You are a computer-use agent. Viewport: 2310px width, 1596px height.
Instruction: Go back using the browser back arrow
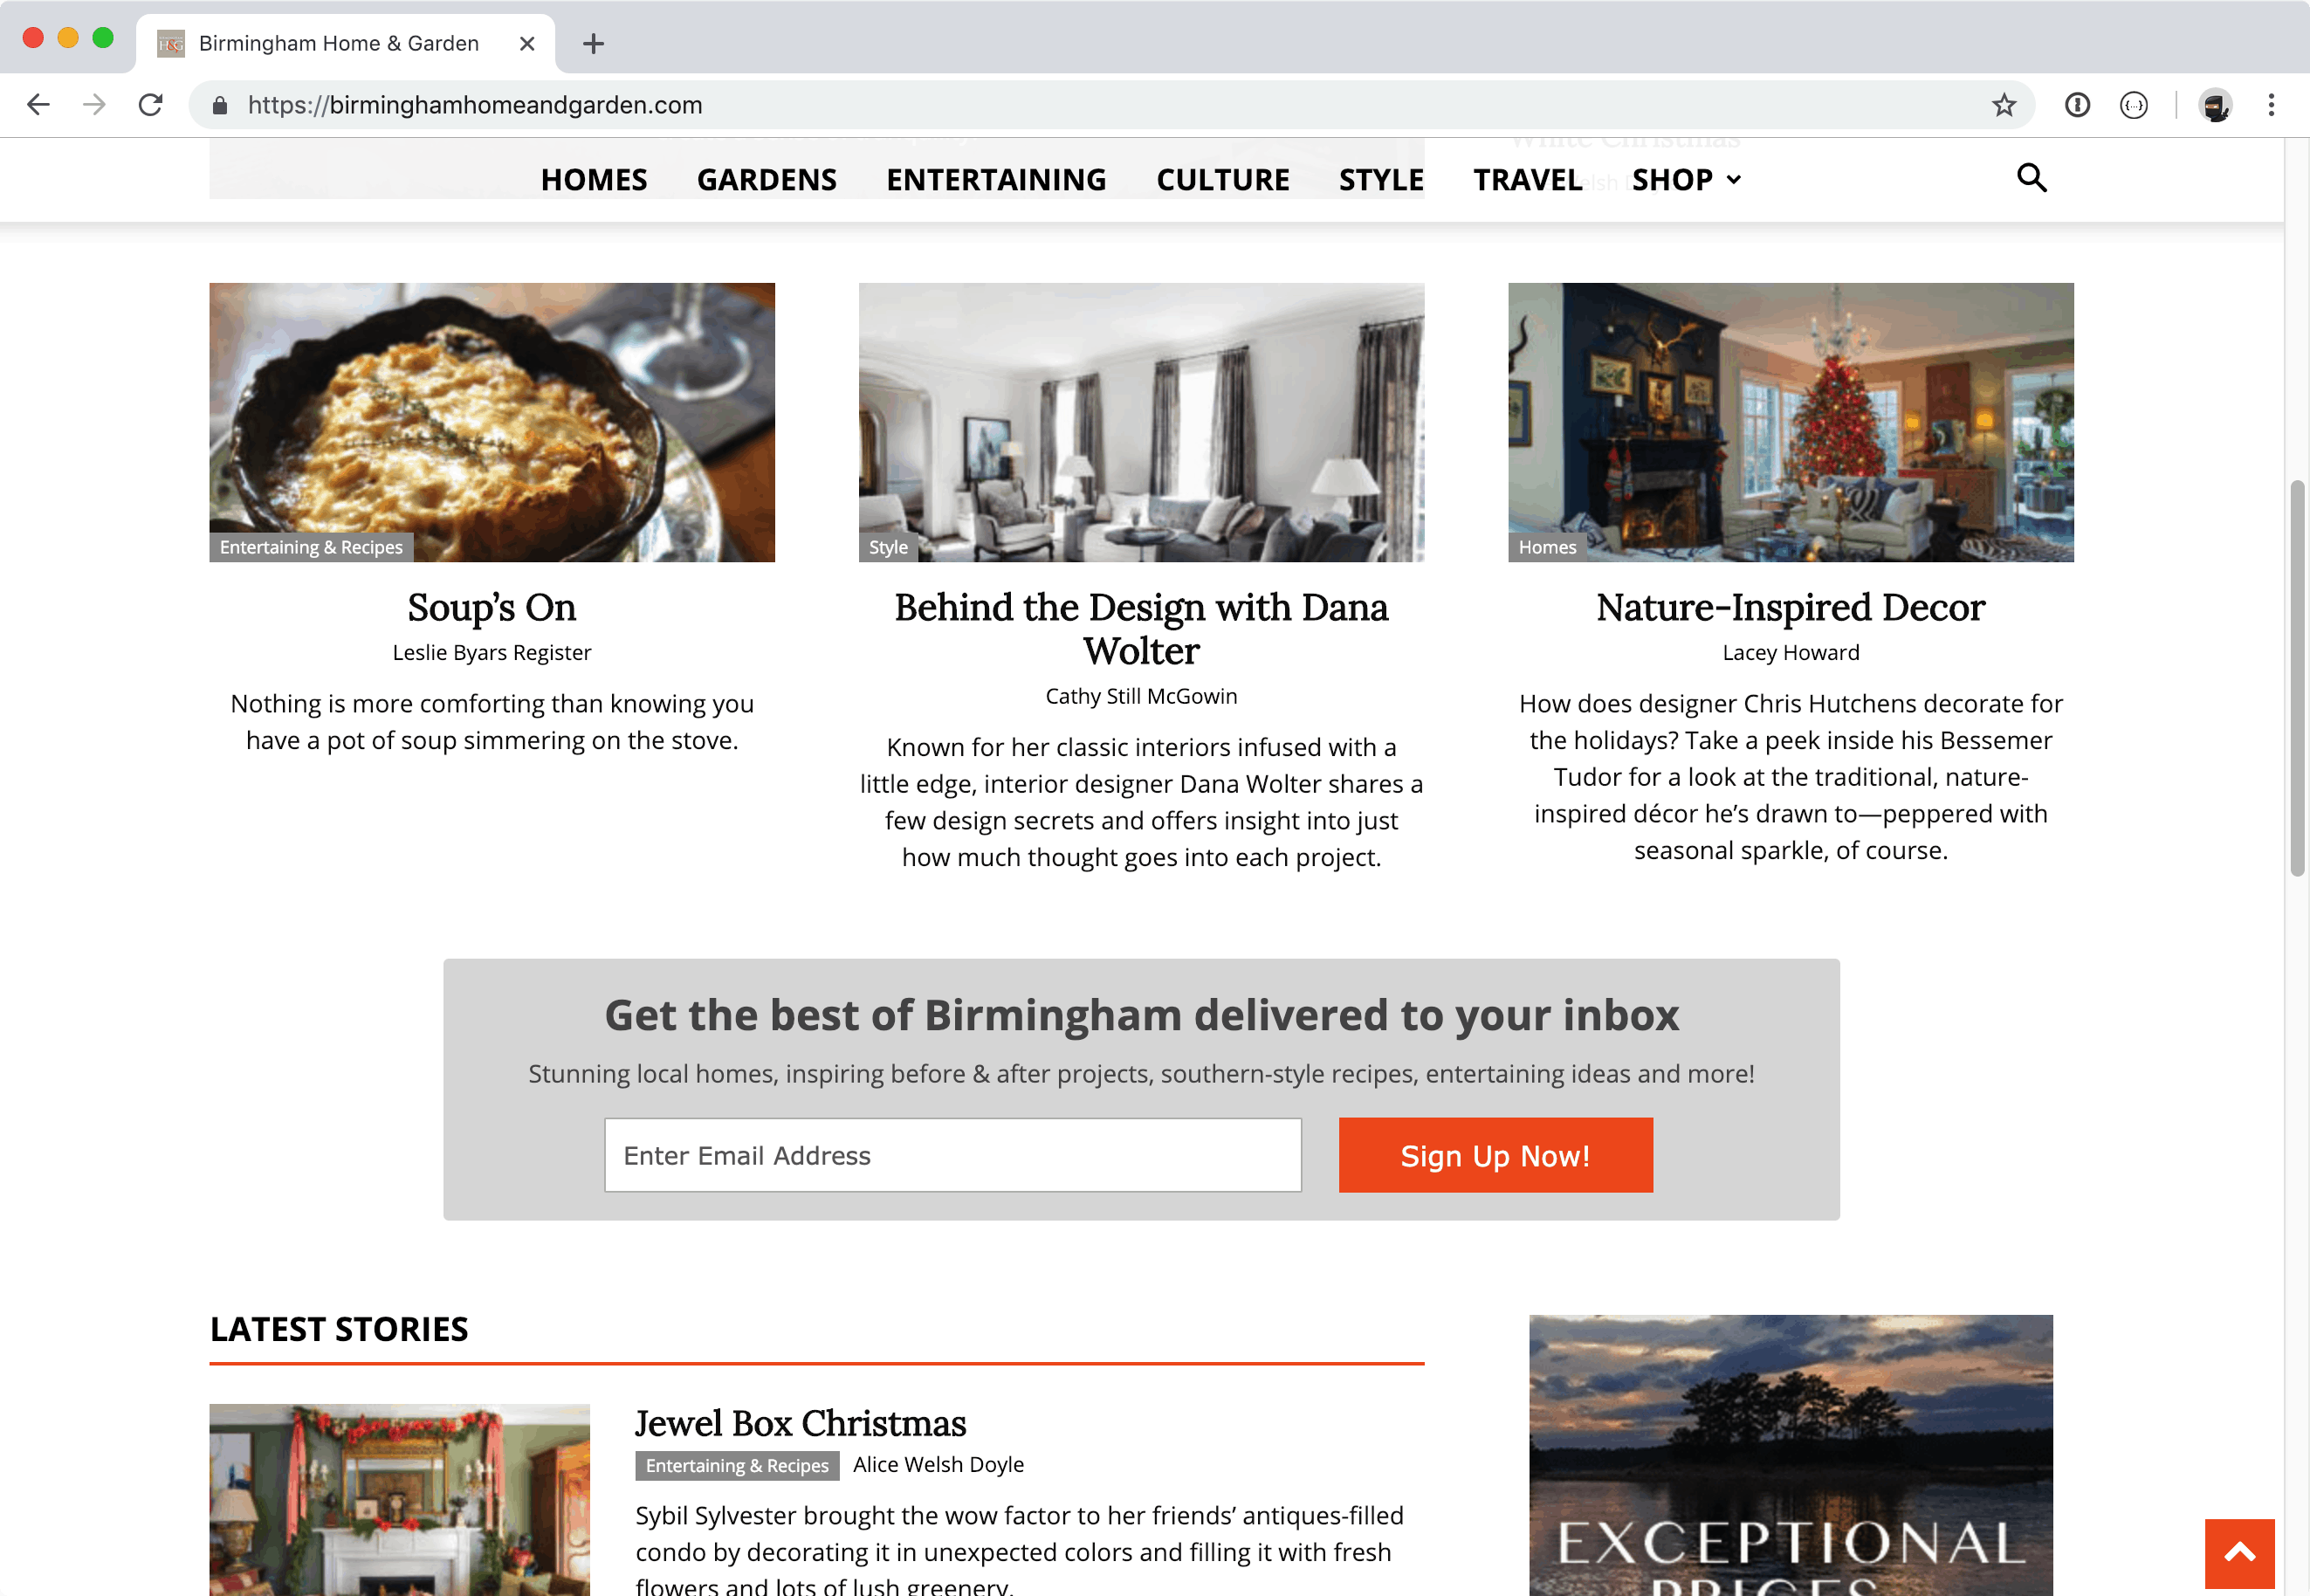coord(38,105)
